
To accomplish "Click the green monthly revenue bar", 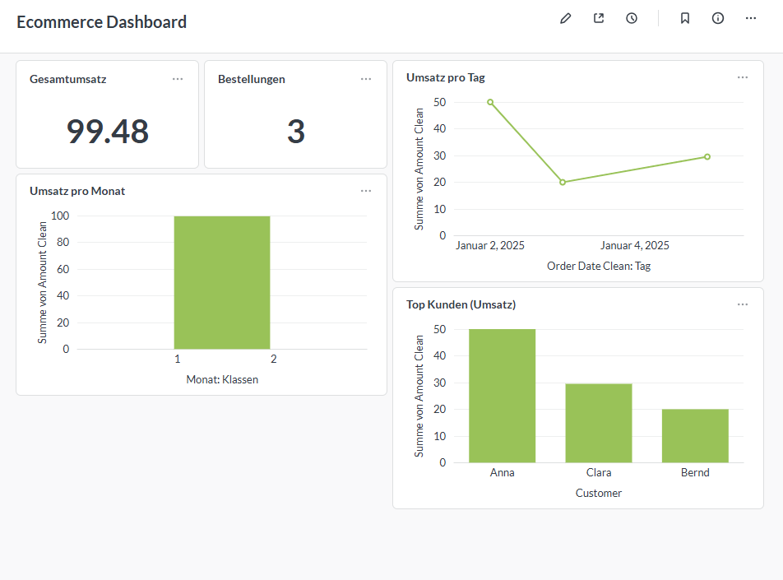I will pyautogui.click(x=222, y=282).
